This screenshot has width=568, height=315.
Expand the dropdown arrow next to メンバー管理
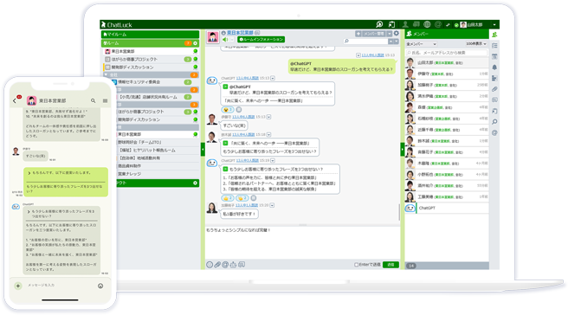[390, 33]
